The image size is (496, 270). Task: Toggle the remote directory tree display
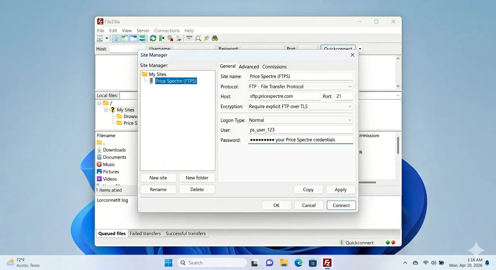pos(133,38)
